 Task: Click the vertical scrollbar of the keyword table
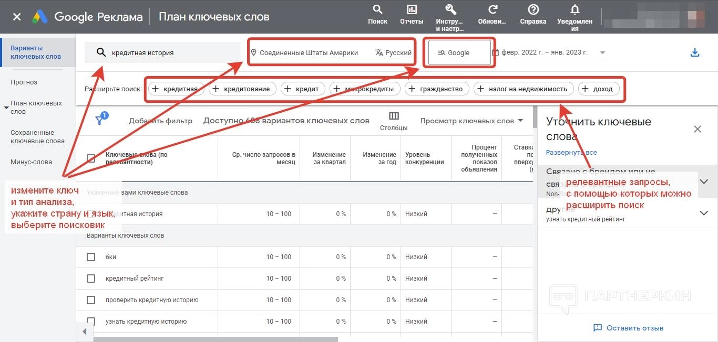point(535,116)
